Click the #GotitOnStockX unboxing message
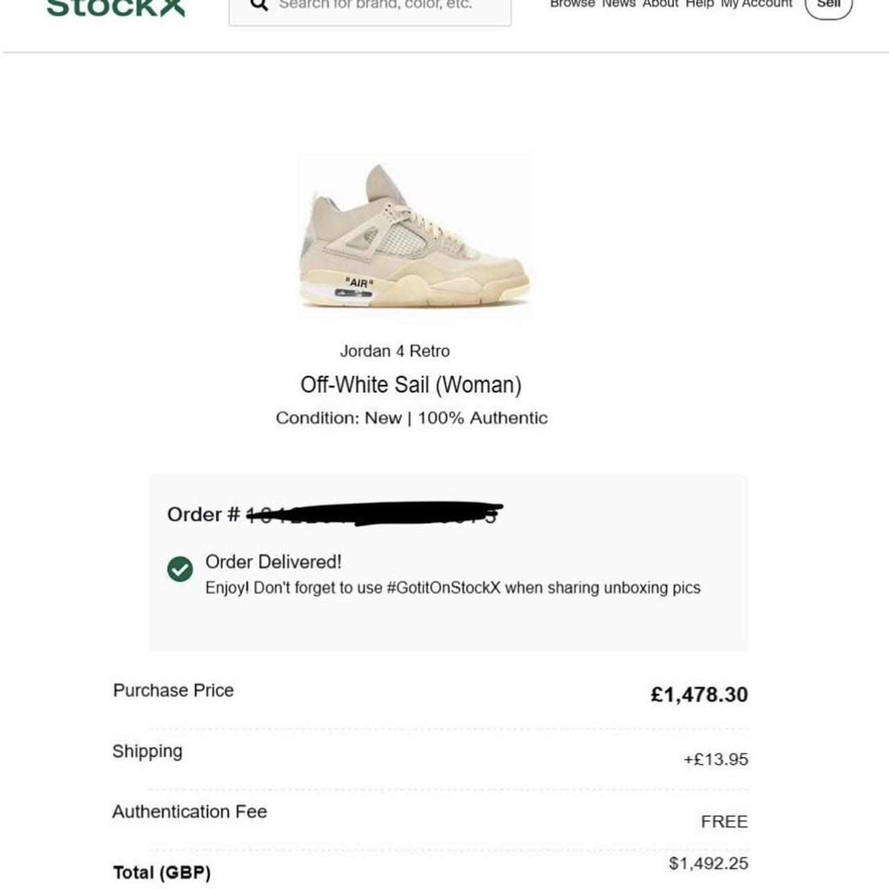The width and height of the screenshot is (889, 889). (x=452, y=588)
